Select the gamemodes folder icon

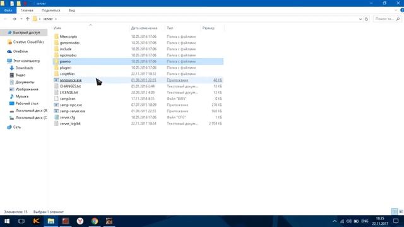(x=56, y=43)
